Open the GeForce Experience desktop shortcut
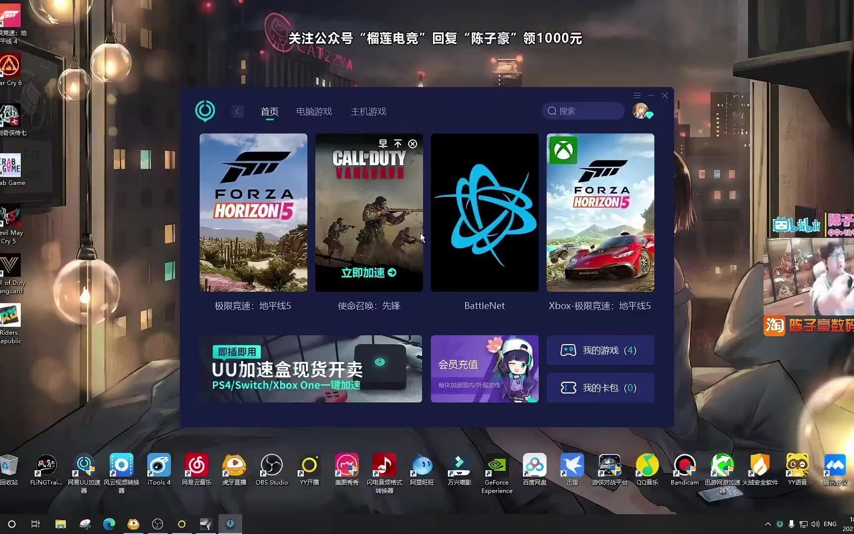Screen dimensions: 854x534 (x=497, y=473)
